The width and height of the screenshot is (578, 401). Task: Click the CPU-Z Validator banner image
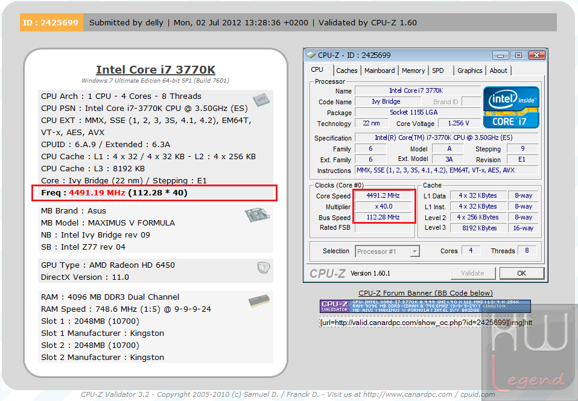(425, 306)
